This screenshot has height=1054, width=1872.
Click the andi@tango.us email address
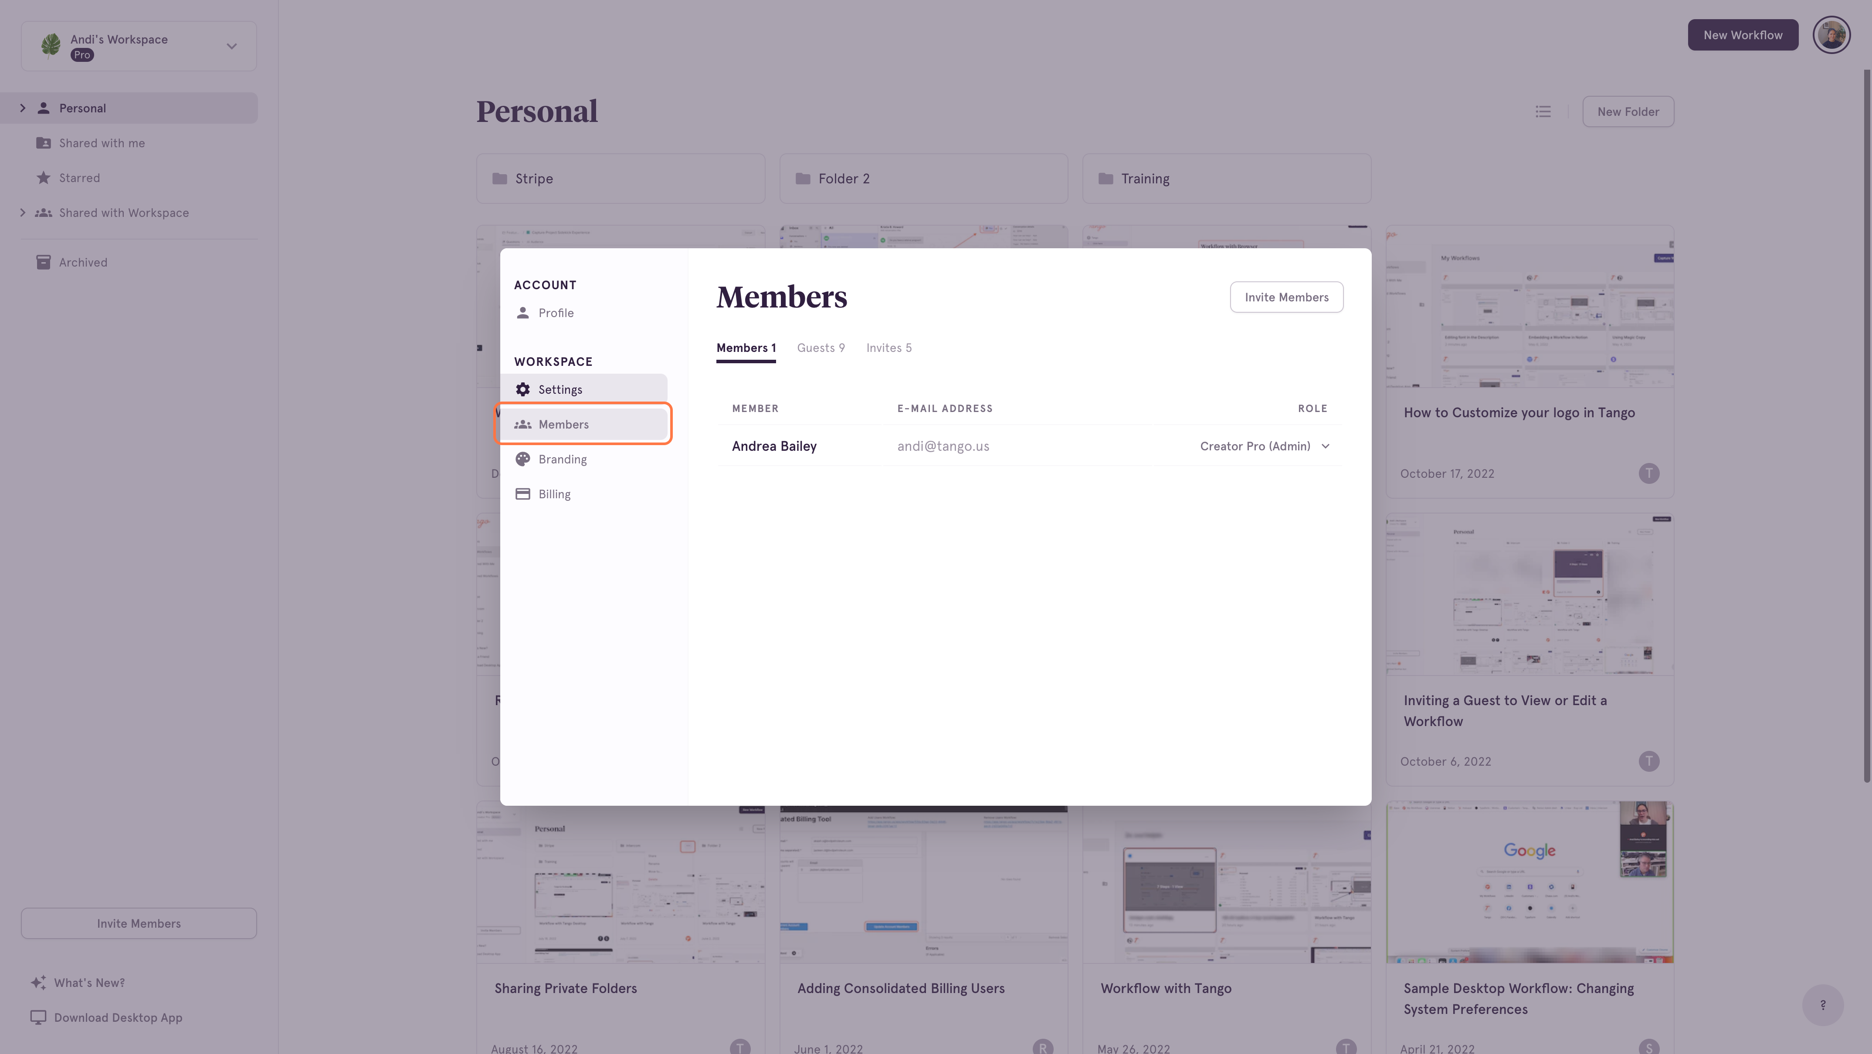tap(943, 446)
